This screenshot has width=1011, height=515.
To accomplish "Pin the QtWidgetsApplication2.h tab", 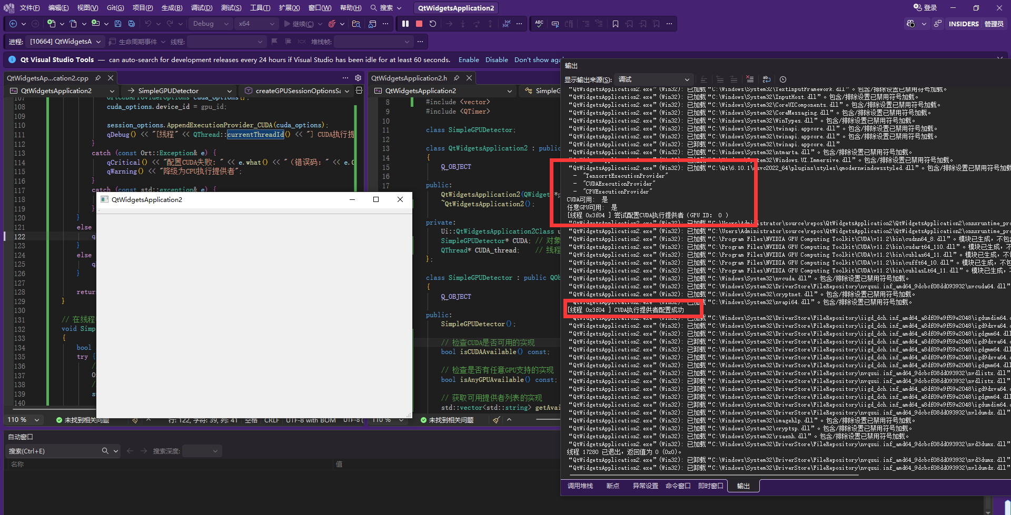I will coord(457,78).
